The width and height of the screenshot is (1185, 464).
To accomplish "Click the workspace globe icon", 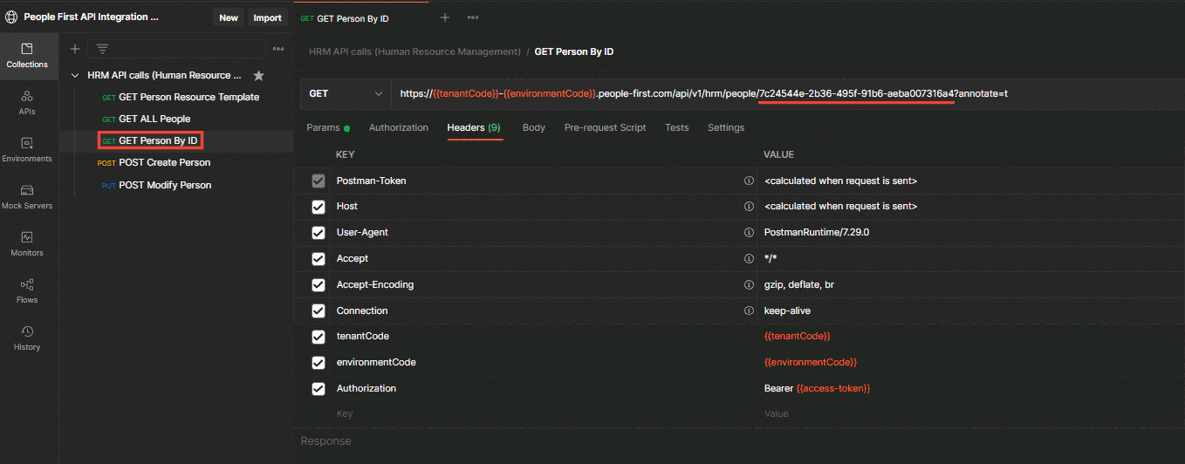I will pos(11,17).
